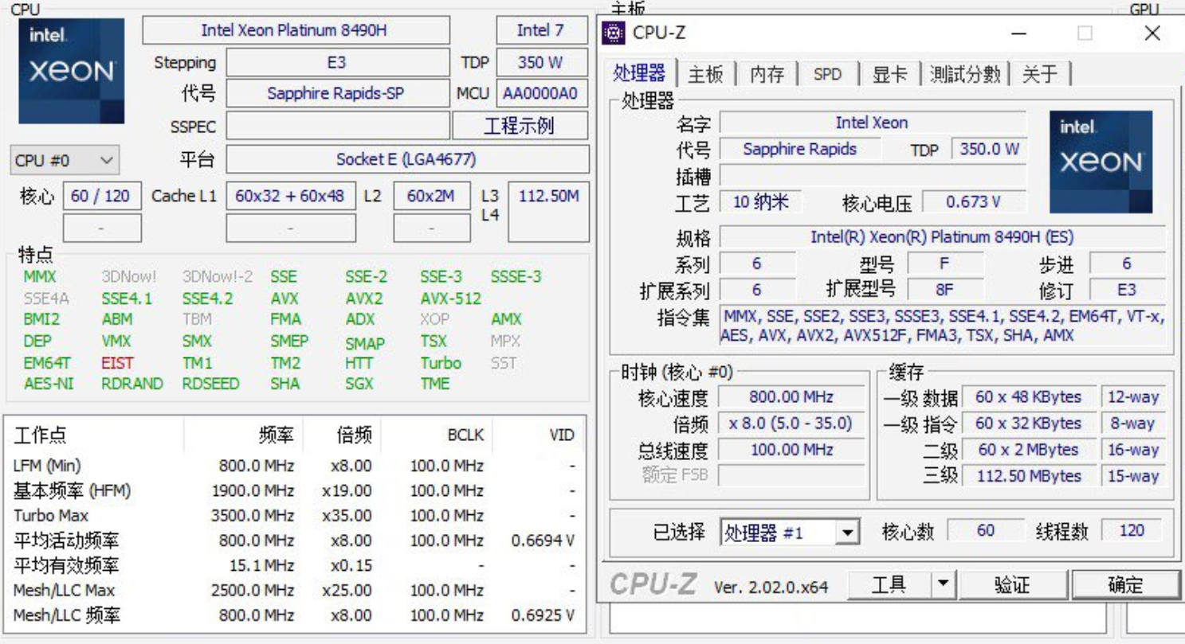Select the SPD tab
The image size is (1185, 644).
tap(827, 74)
